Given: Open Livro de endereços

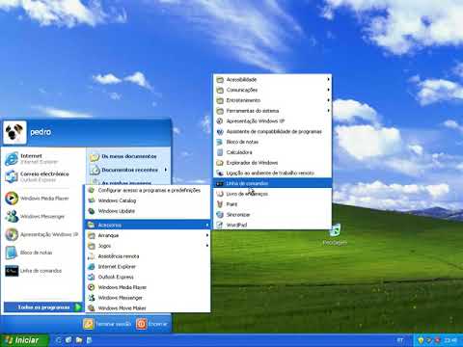Looking at the screenshot, I should pyautogui.click(x=273, y=194).
